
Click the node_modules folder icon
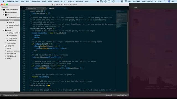[x=6, y=12]
